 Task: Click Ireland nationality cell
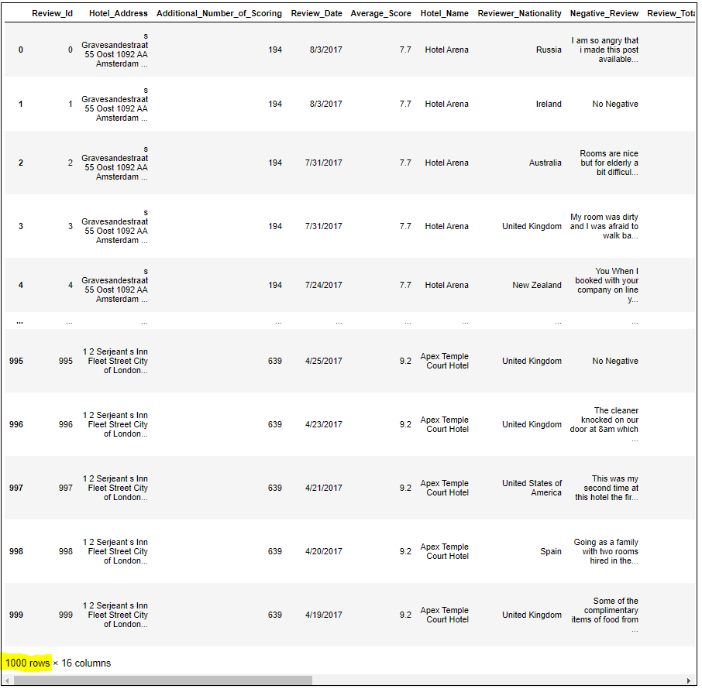point(549,104)
